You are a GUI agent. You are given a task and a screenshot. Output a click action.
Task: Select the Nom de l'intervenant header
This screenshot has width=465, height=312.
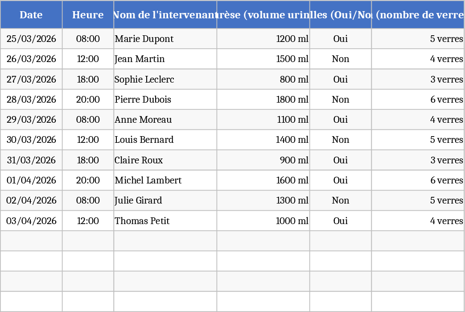point(165,15)
